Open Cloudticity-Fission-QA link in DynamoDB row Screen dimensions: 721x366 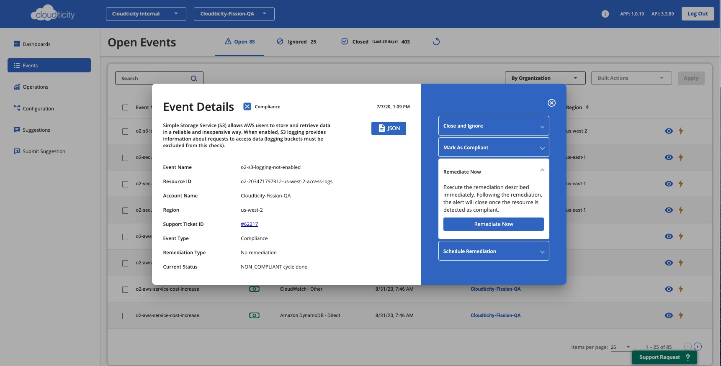pos(495,315)
